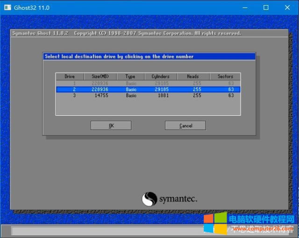The width and height of the screenshot is (299, 238).
Task: Click the Drive column header
Action: 70,77
